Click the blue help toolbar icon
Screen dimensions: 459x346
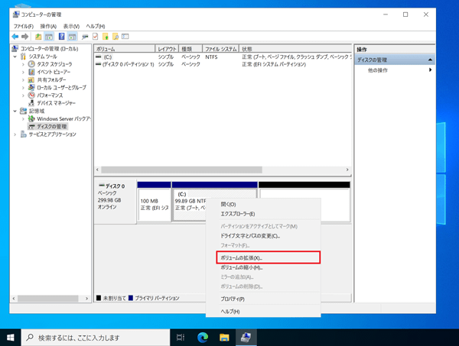61,37
